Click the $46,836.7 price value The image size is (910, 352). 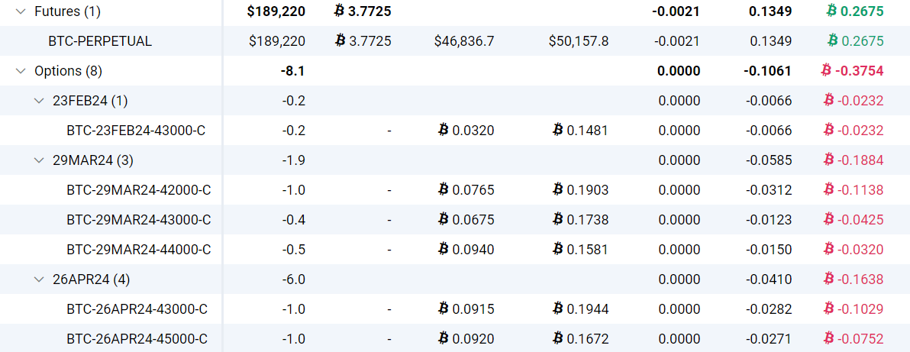(464, 41)
